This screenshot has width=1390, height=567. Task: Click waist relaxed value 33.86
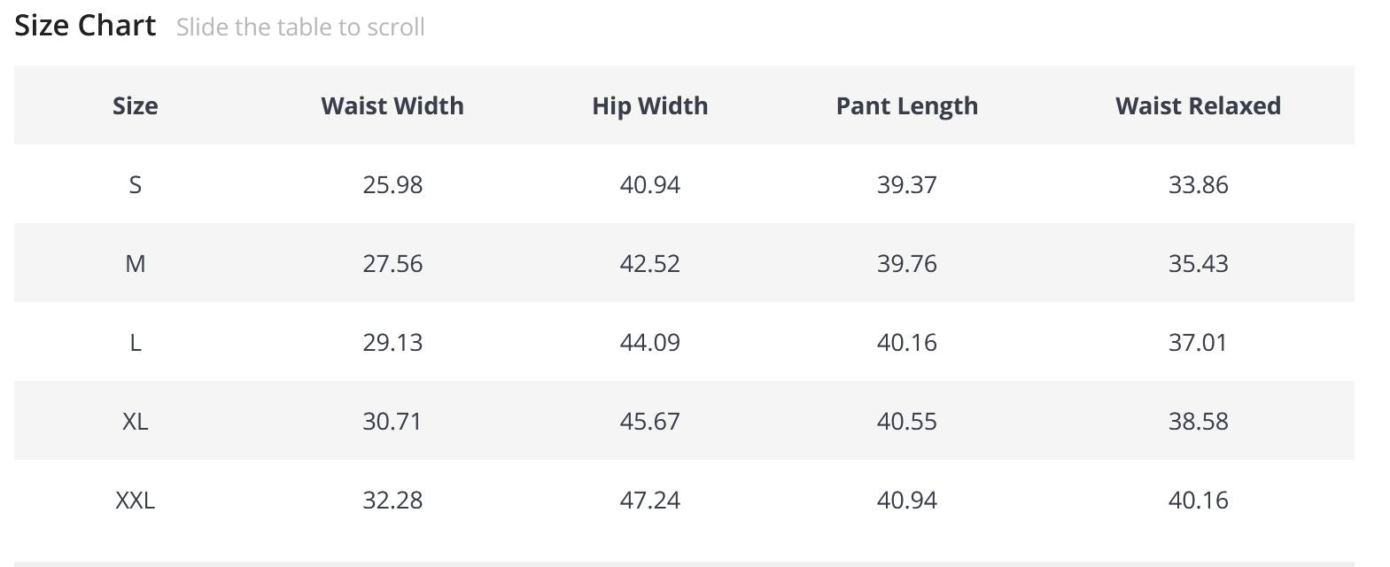[1198, 185]
